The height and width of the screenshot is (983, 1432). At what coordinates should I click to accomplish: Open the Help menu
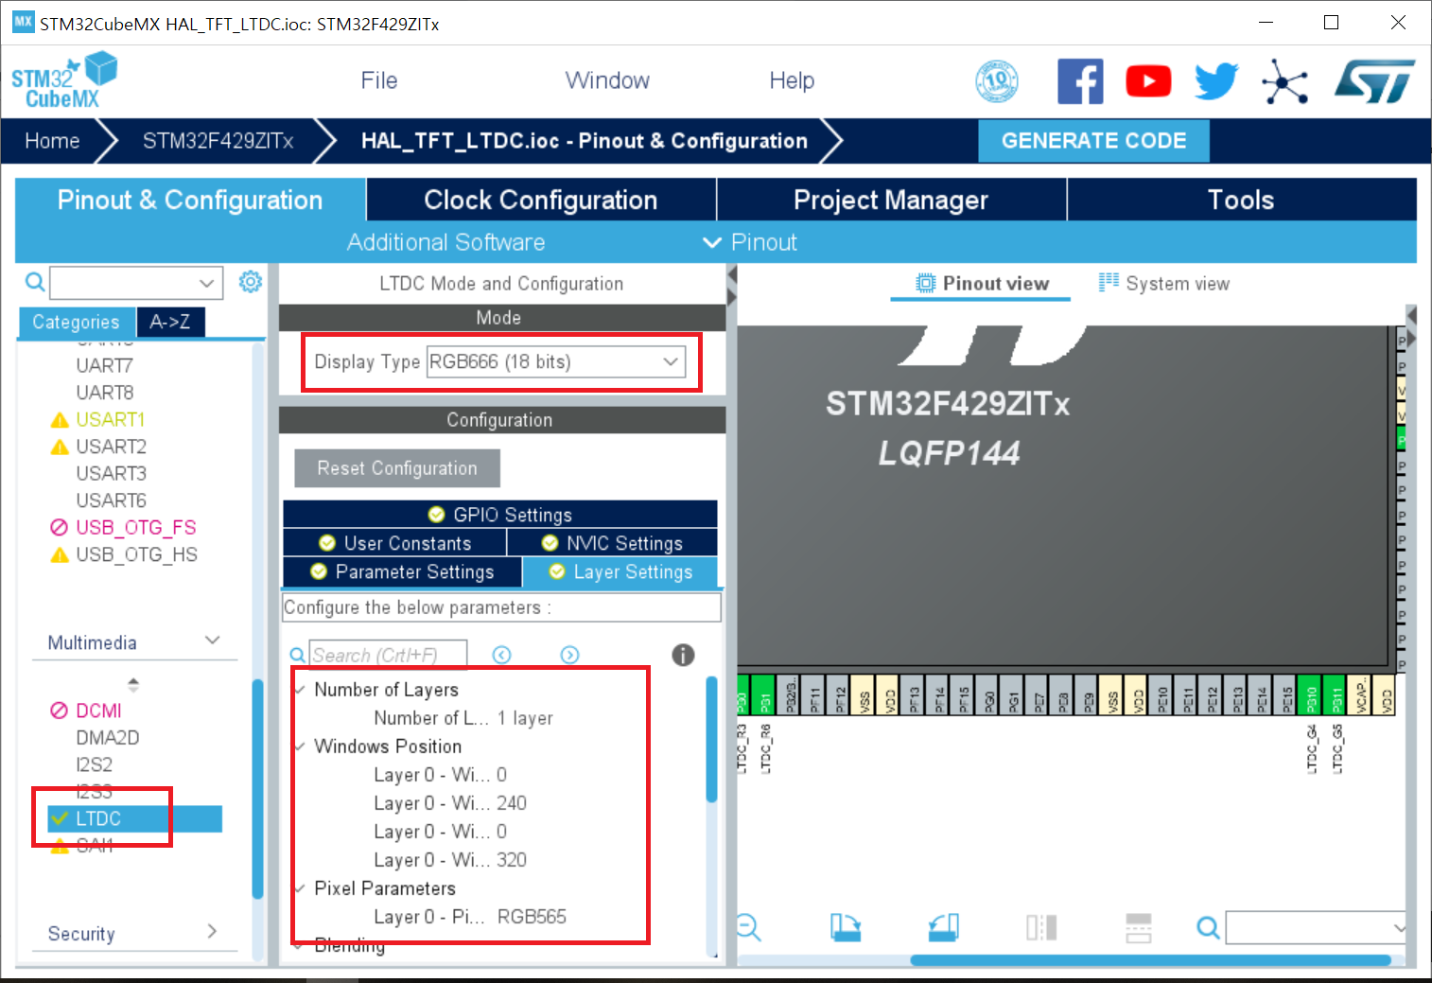point(792,80)
